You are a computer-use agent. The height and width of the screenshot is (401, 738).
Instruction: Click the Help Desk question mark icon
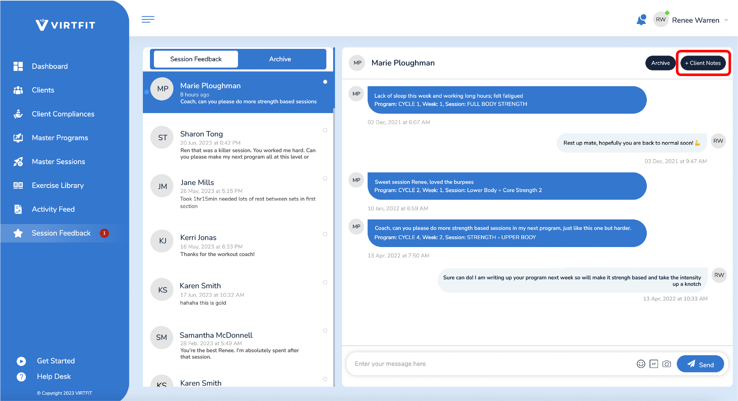pyautogui.click(x=21, y=377)
